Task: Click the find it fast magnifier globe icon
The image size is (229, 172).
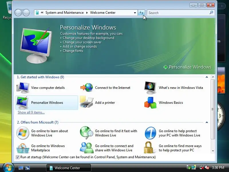Action: click(x=86, y=133)
